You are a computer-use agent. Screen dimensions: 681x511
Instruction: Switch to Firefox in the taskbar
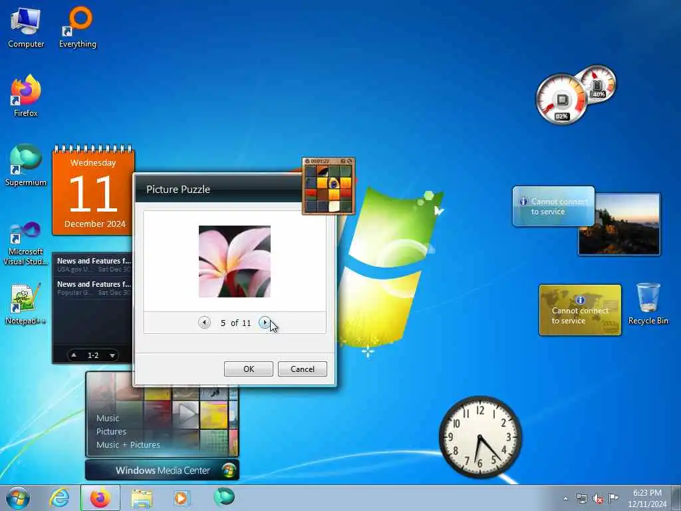[100, 498]
